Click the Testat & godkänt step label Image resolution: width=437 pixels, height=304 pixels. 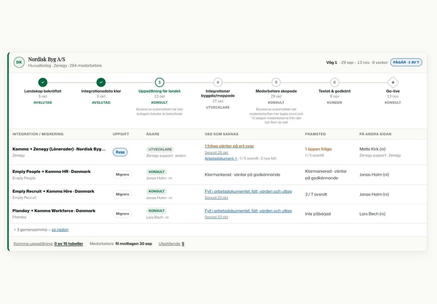335,91
